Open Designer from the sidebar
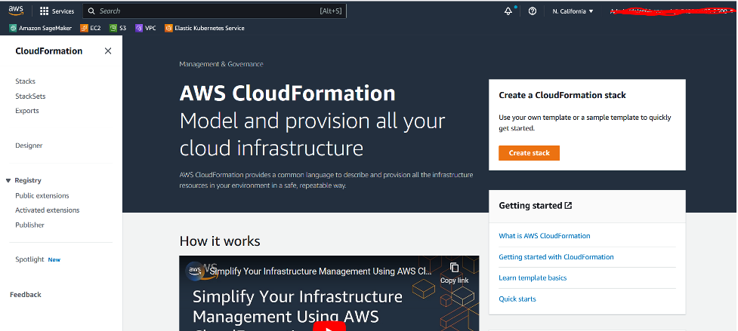Viewport: 738px width, 331px height. pyautogui.click(x=29, y=146)
